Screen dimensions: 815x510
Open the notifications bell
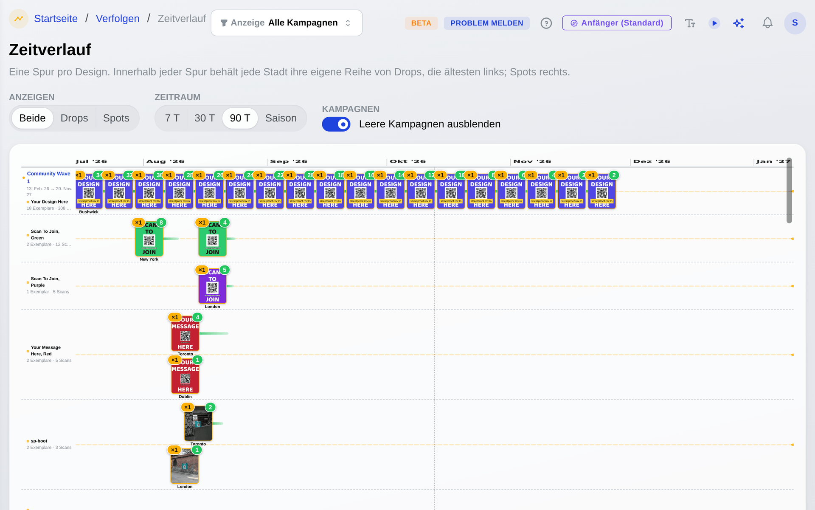click(767, 23)
